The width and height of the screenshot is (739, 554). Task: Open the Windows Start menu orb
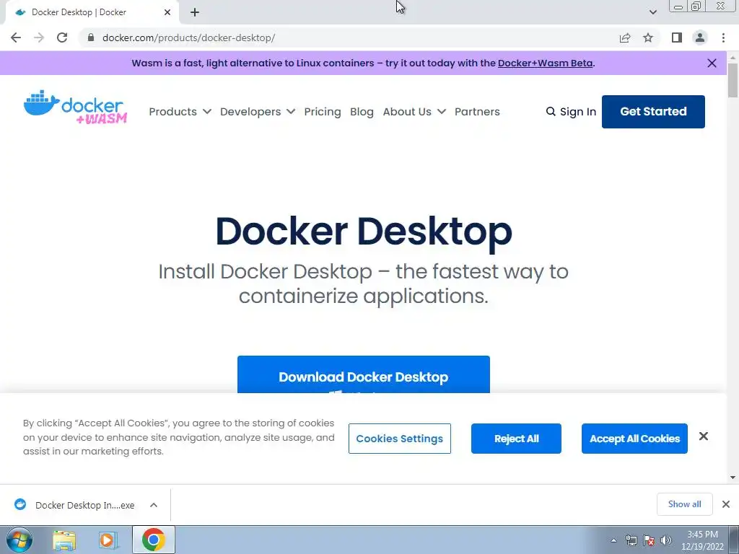click(19, 540)
